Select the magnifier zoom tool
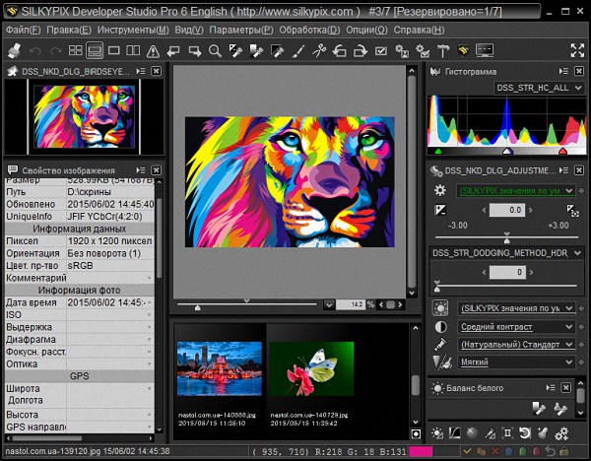 point(215,51)
